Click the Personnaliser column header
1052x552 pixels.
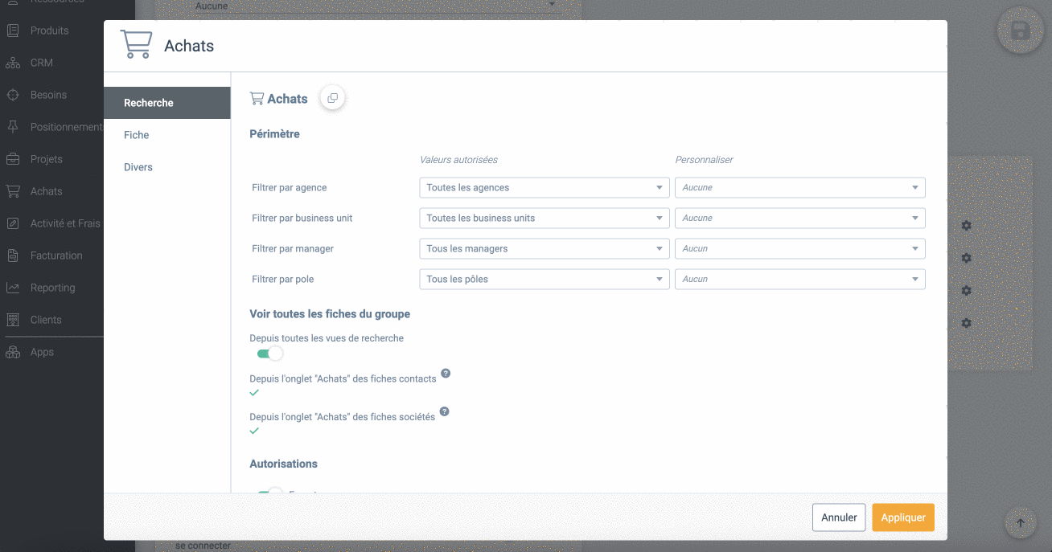[705, 160]
